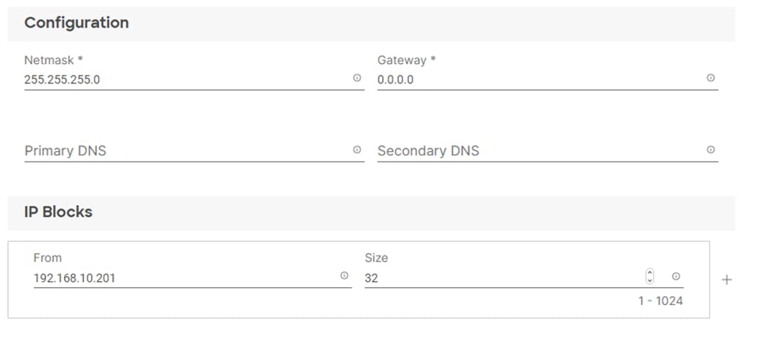This screenshot has height=343, width=765.
Task: Open the info icon for Primary DNS
Action: pyautogui.click(x=357, y=150)
